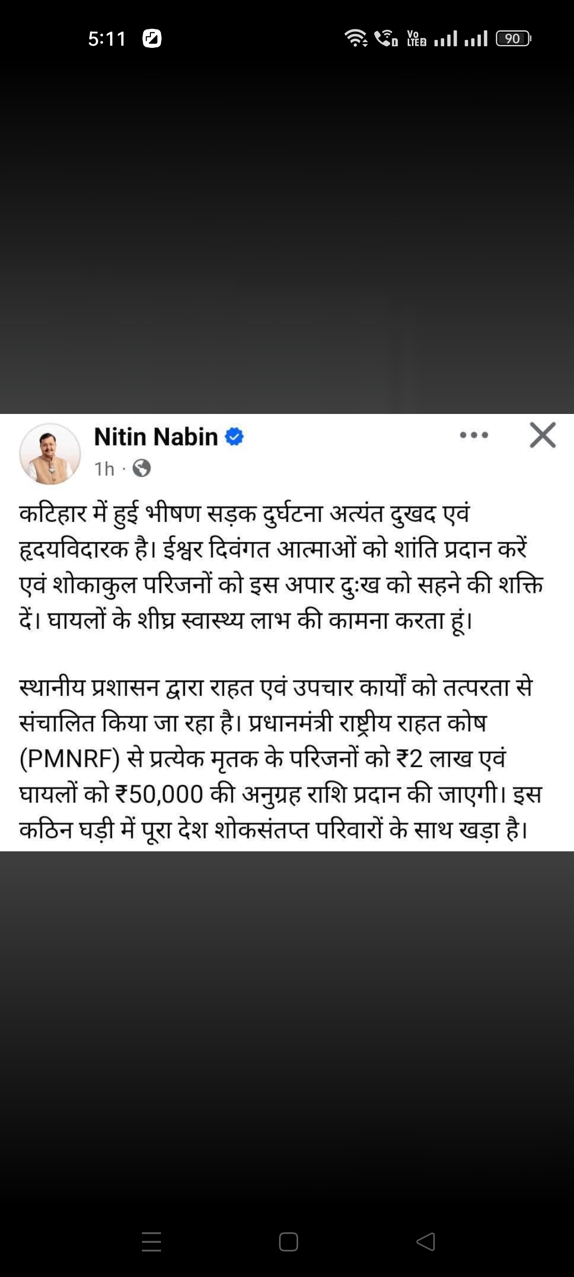Tap the Wi-Fi status icon
The image size is (574, 1277).
356,38
